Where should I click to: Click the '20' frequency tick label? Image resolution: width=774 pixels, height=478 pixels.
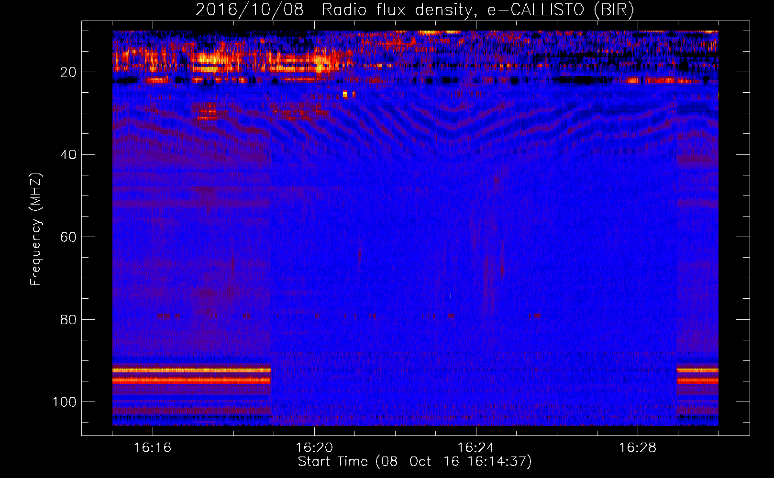tap(68, 72)
